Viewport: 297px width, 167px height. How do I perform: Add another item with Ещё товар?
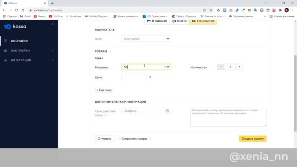tap(104, 90)
